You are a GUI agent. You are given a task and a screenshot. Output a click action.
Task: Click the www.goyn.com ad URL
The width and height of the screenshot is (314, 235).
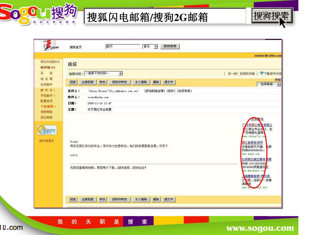pos(251,154)
